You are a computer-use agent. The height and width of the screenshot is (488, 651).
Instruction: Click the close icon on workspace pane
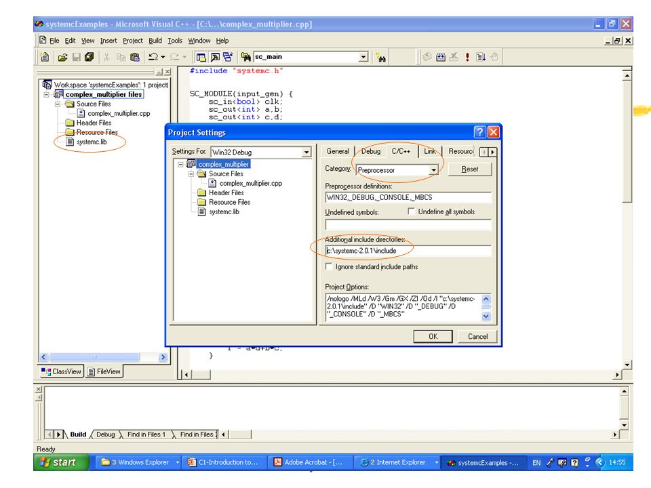point(167,73)
